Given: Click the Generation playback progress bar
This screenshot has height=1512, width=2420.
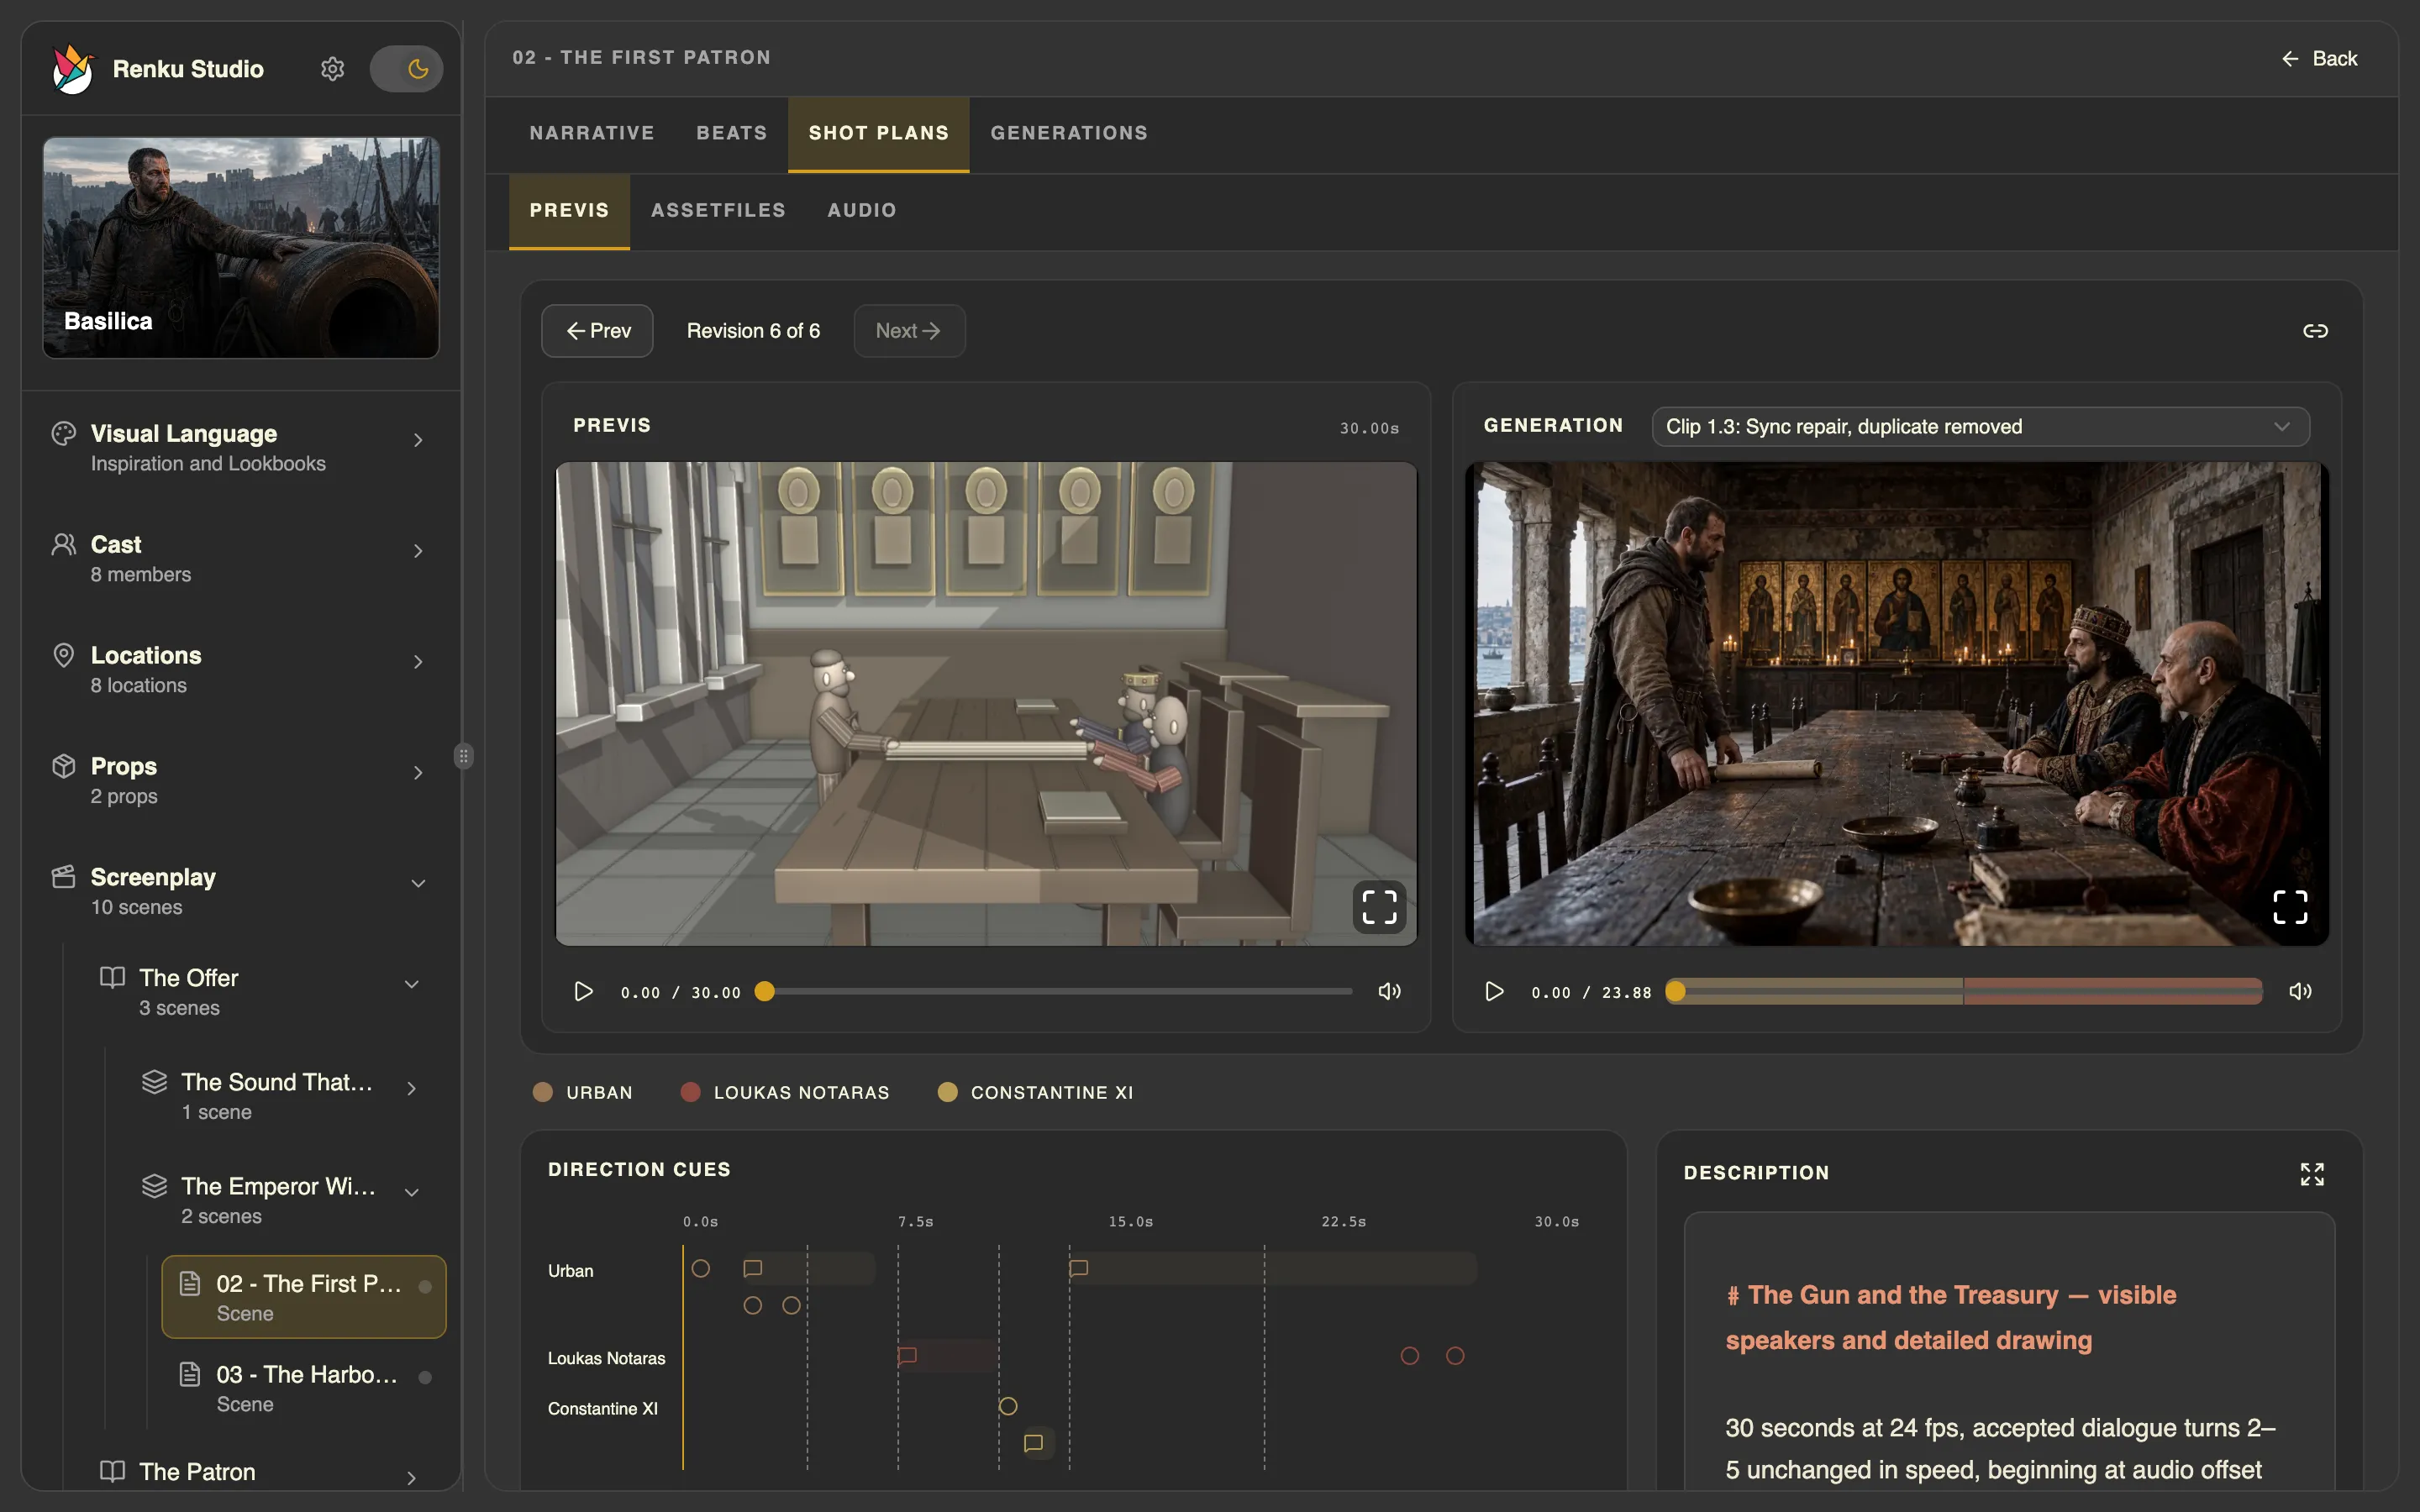Looking at the screenshot, I should [1963, 992].
